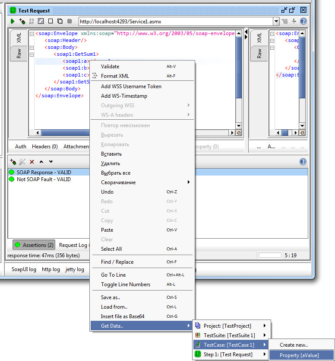Image resolution: width=335 pixels, height=361 pixels.
Task: Select Undo from the context menu
Action: click(142, 192)
